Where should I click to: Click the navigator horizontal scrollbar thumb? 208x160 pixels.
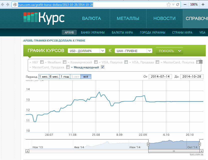(x=174, y=151)
